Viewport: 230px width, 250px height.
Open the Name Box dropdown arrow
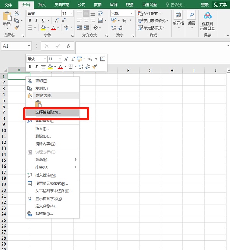coord(29,46)
